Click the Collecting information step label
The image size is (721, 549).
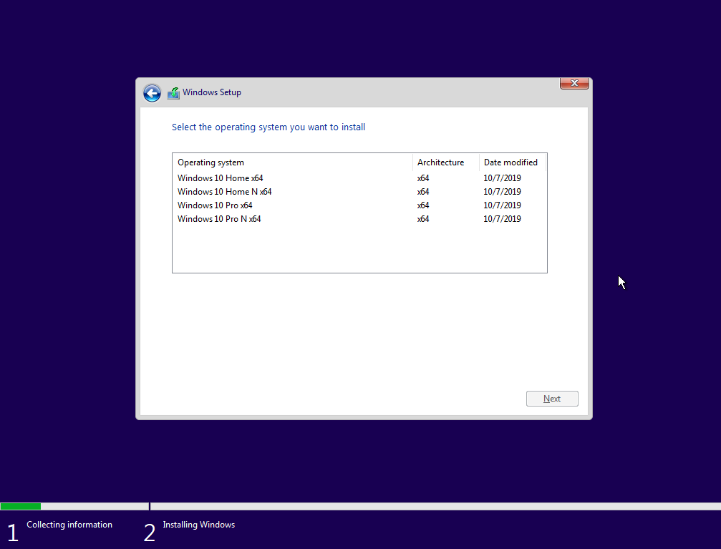[x=69, y=525]
